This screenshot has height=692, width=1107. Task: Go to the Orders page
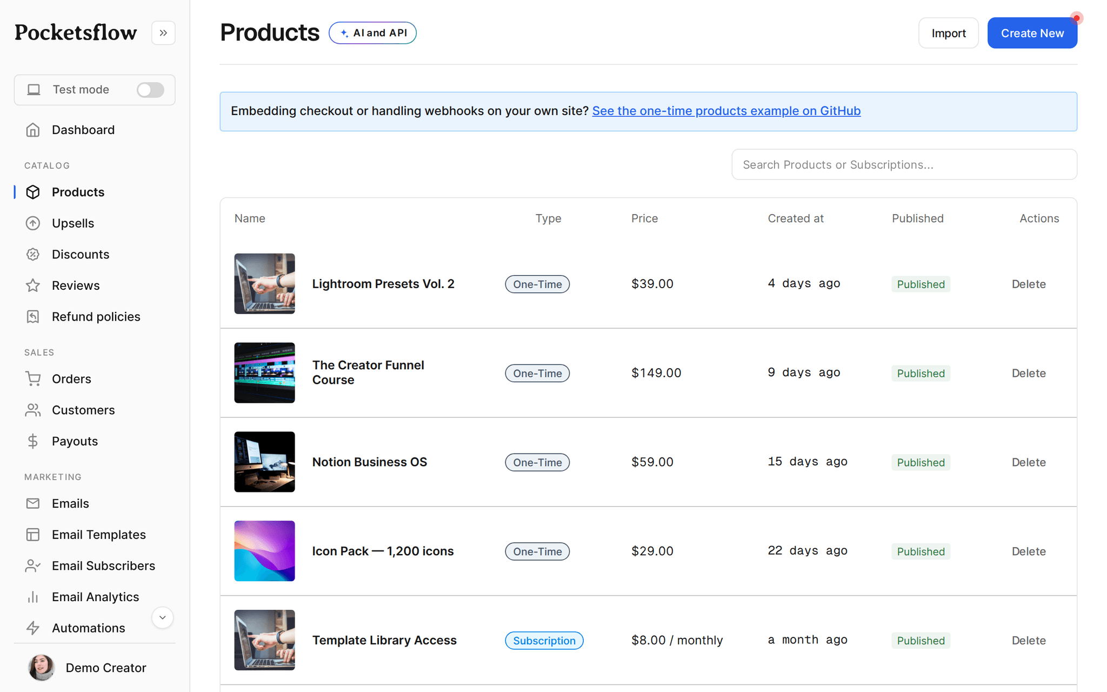tap(71, 379)
